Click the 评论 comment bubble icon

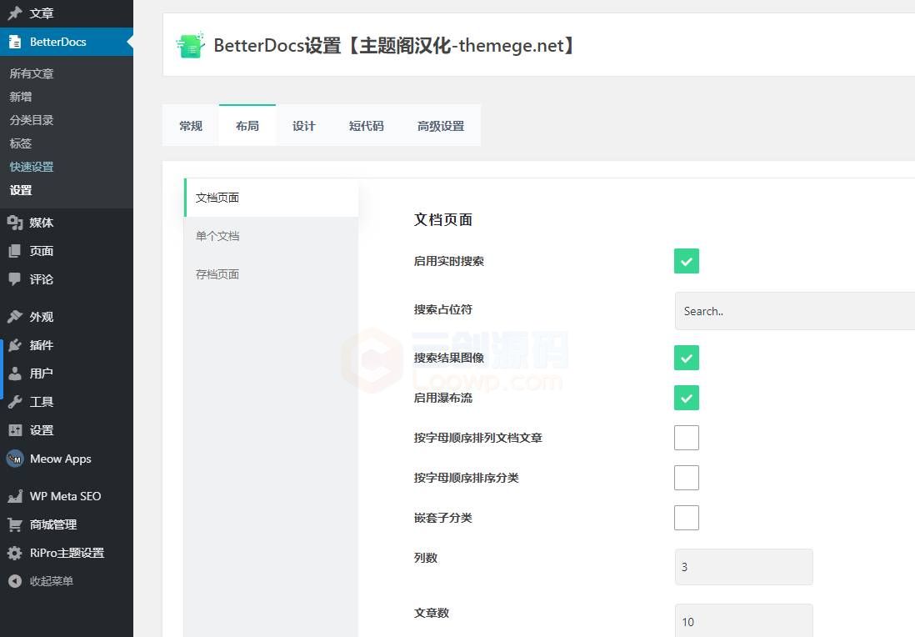15,279
